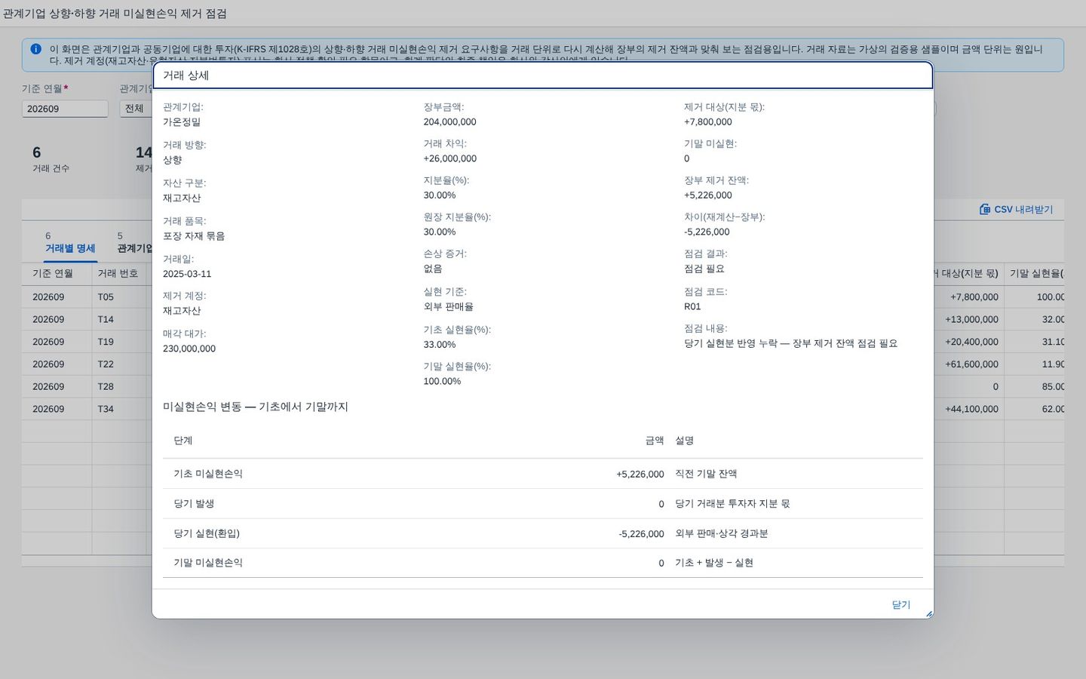Screen dimensions: 1086x679
Task: Click the 거래 상세 dialog title
Action: [186, 75]
